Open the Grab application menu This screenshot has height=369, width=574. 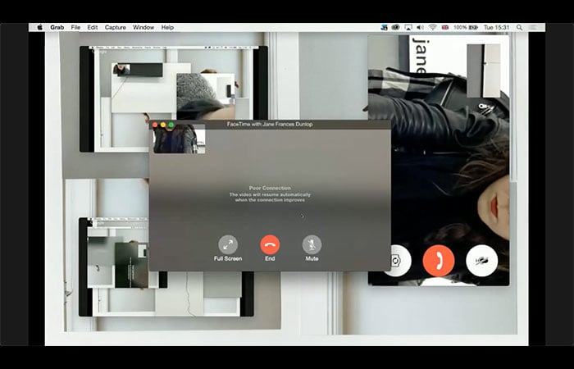[x=57, y=27]
